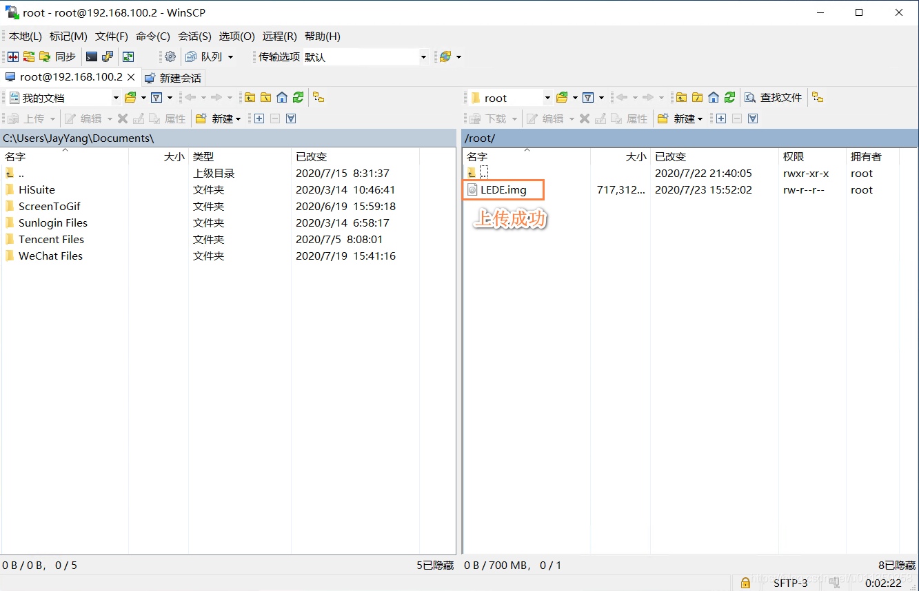
Task: Close the root@192.168.100.2 session tab
Action: [131, 77]
